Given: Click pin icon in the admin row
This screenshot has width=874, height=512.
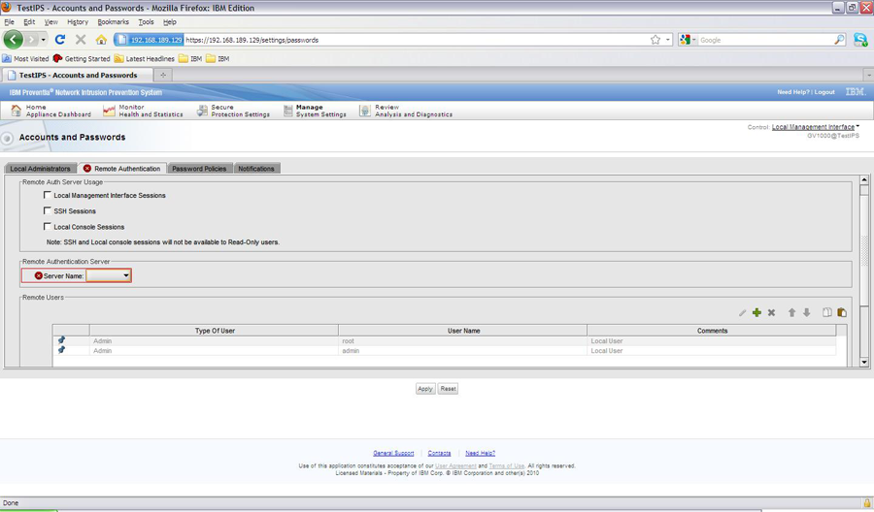Looking at the screenshot, I should click(61, 350).
